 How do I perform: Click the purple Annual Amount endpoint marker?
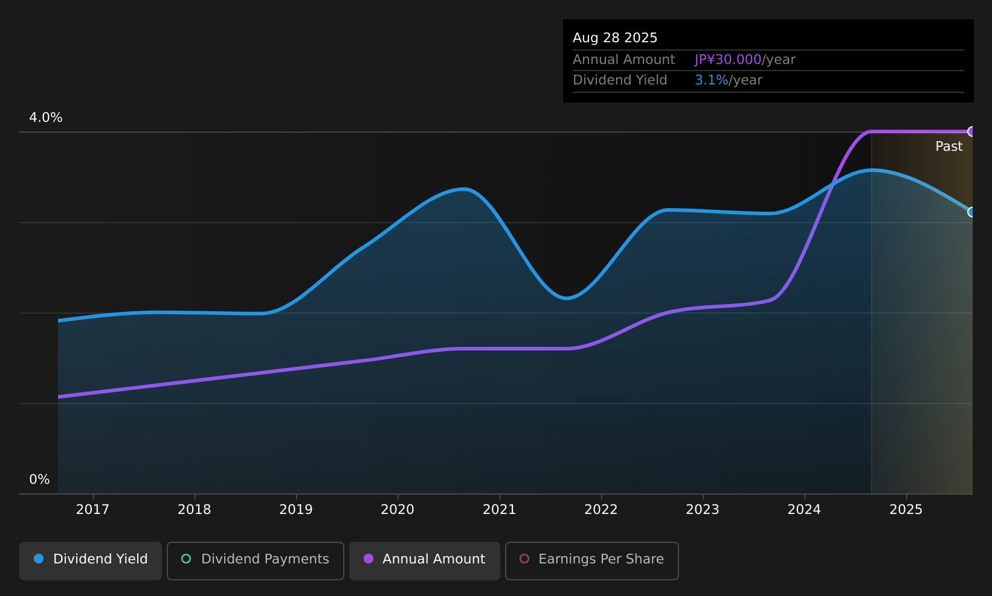point(971,132)
